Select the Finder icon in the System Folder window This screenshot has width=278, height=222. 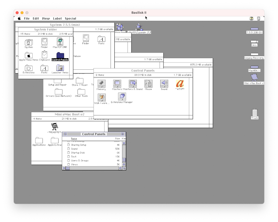[44, 42]
